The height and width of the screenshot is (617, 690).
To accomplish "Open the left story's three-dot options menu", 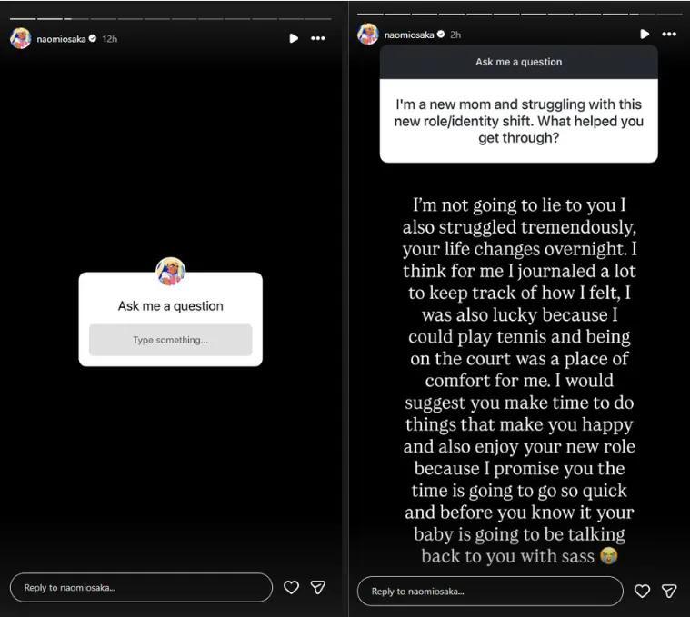I will (317, 39).
